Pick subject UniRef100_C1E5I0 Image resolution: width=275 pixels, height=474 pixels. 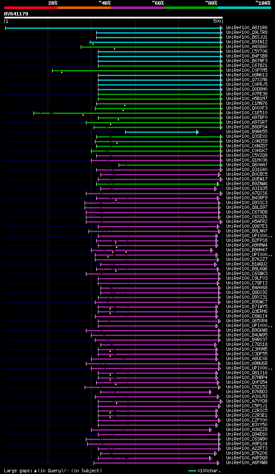click(247, 113)
